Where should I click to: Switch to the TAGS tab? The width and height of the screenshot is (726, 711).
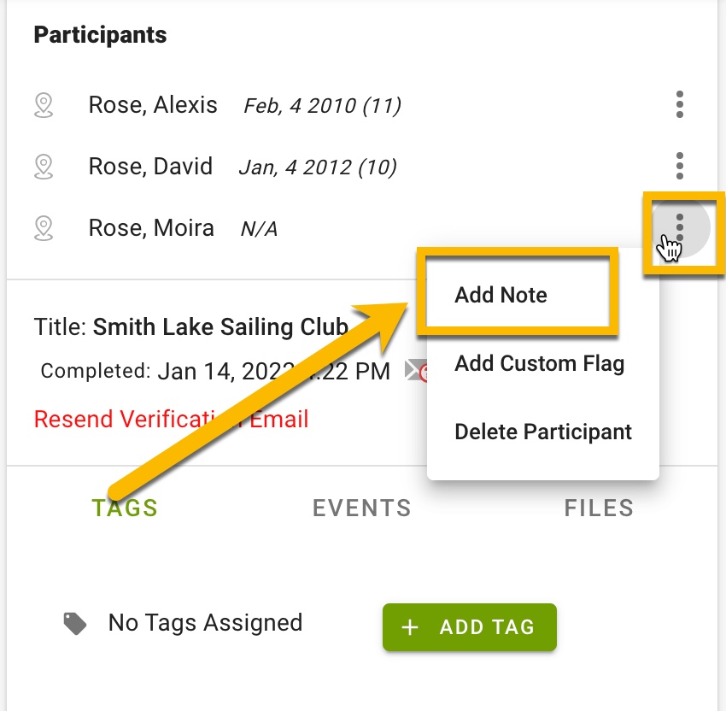125,508
